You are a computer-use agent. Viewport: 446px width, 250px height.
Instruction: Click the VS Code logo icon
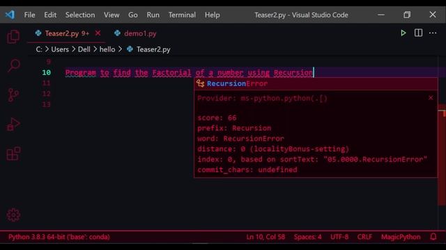click(10, 15)
